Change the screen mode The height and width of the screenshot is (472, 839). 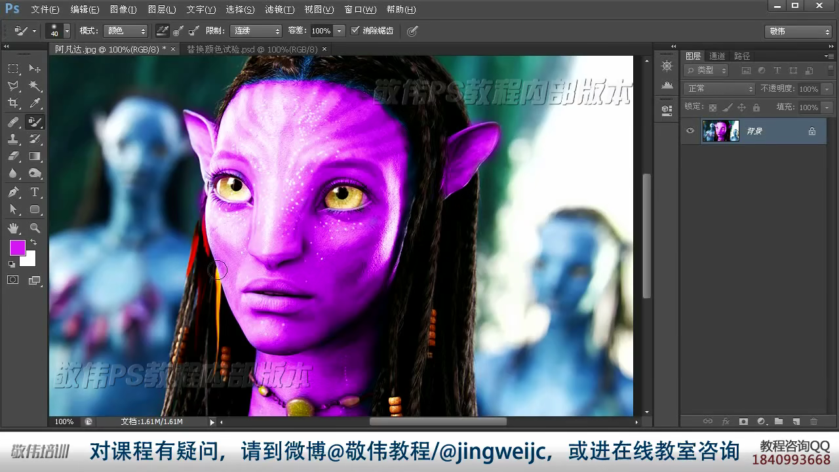click(x=35, y=280)
